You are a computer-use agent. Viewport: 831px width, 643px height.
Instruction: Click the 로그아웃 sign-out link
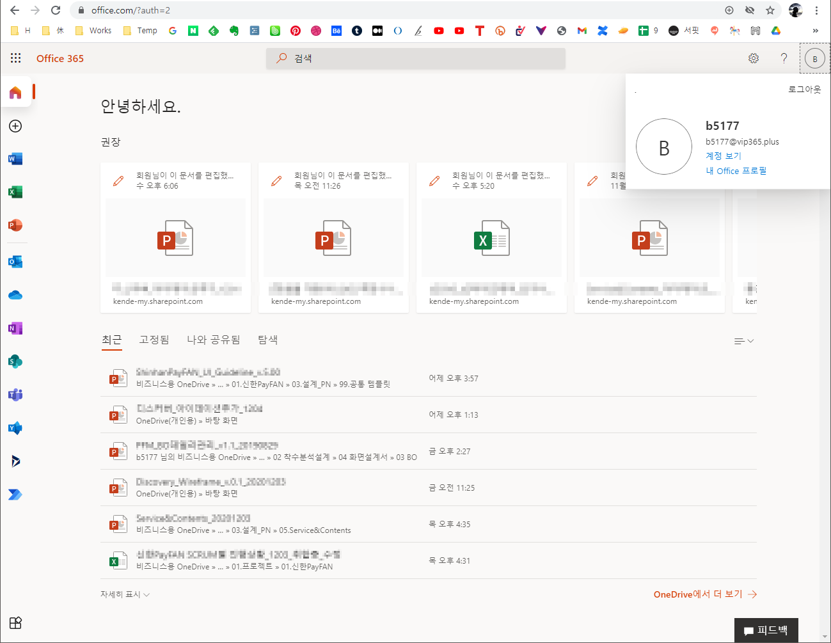click(x=805, y=90)
